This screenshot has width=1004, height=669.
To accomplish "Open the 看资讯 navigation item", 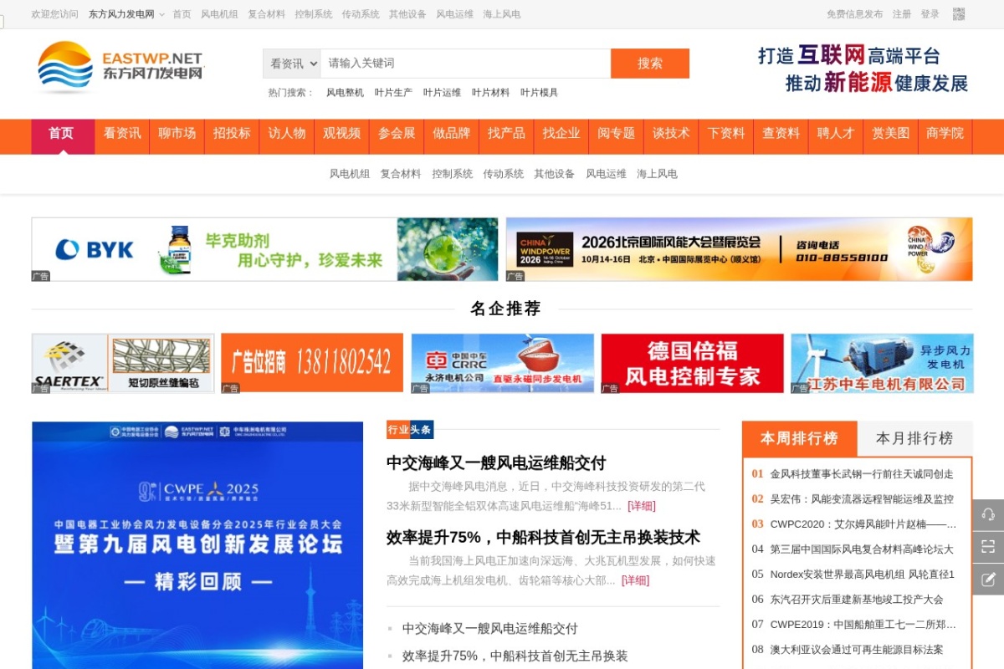I will coord(122,134).
